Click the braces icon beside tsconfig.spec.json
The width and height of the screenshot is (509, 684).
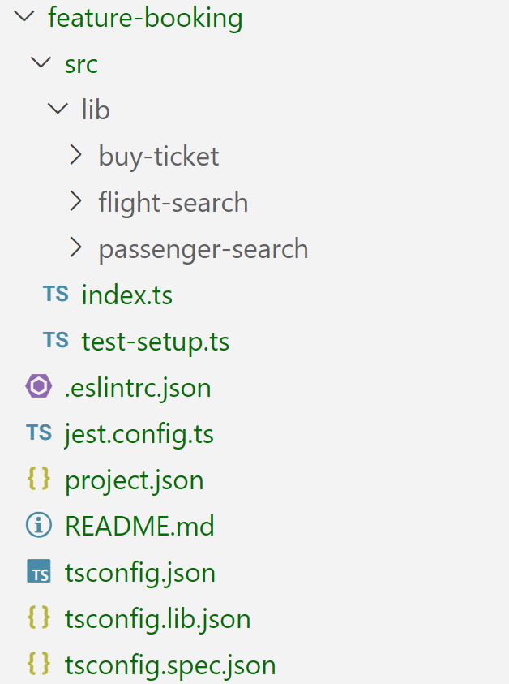click(x=39, y=664)
